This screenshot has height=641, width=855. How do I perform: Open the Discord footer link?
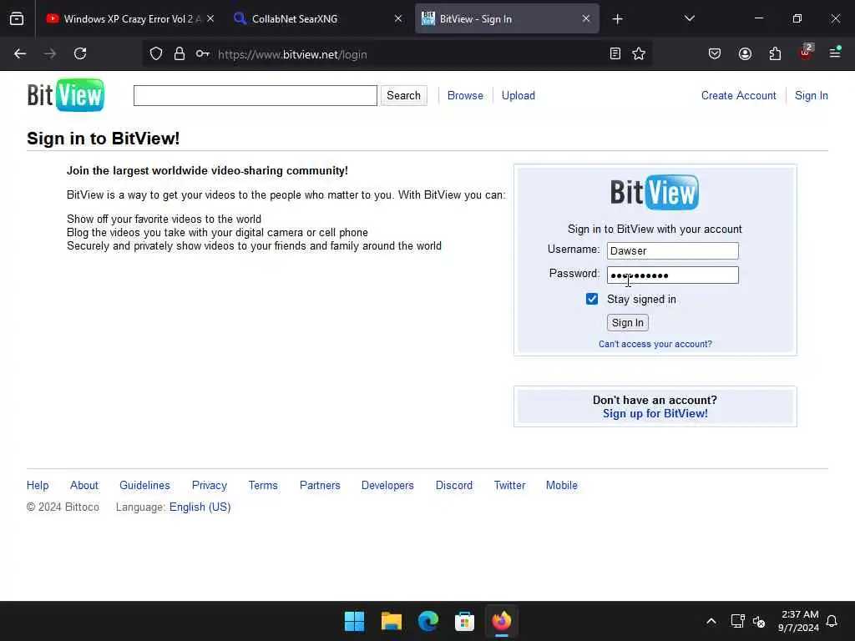453,485
